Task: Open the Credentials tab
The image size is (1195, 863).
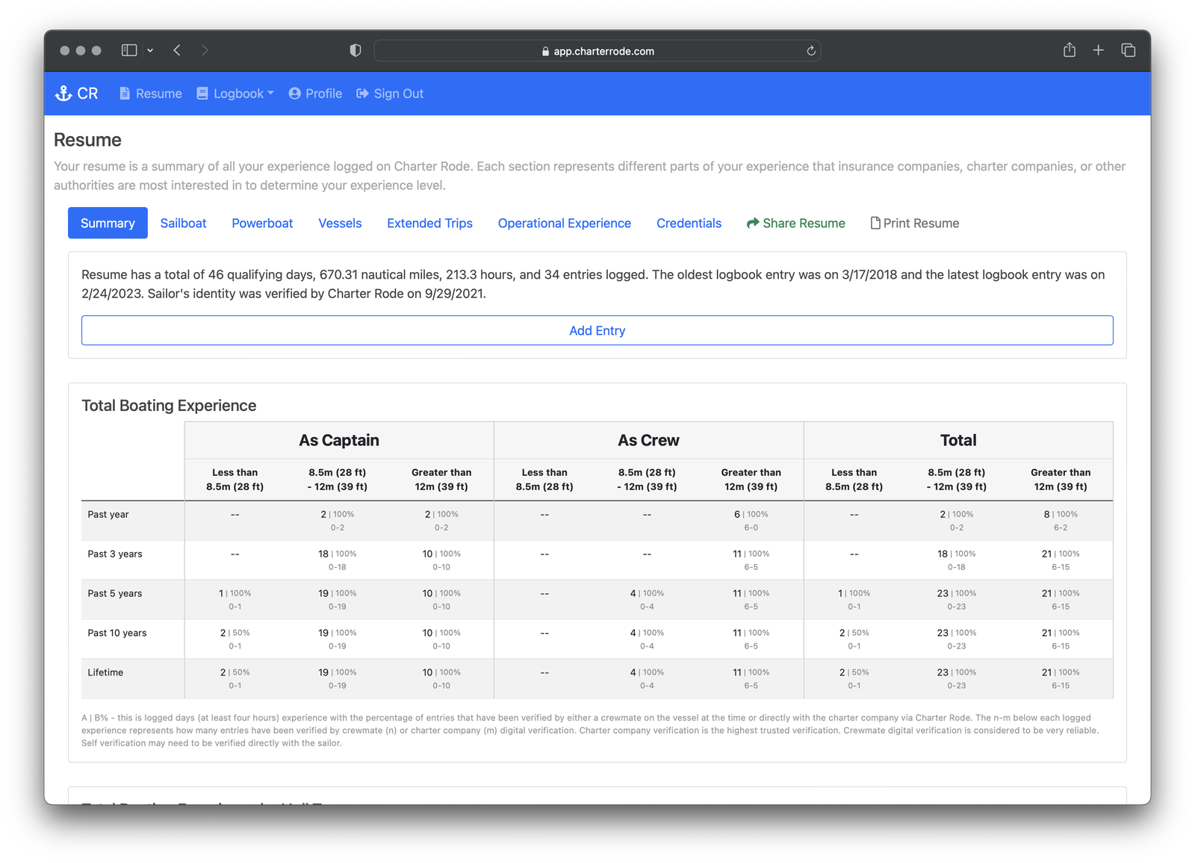Action: click(689, 223)
